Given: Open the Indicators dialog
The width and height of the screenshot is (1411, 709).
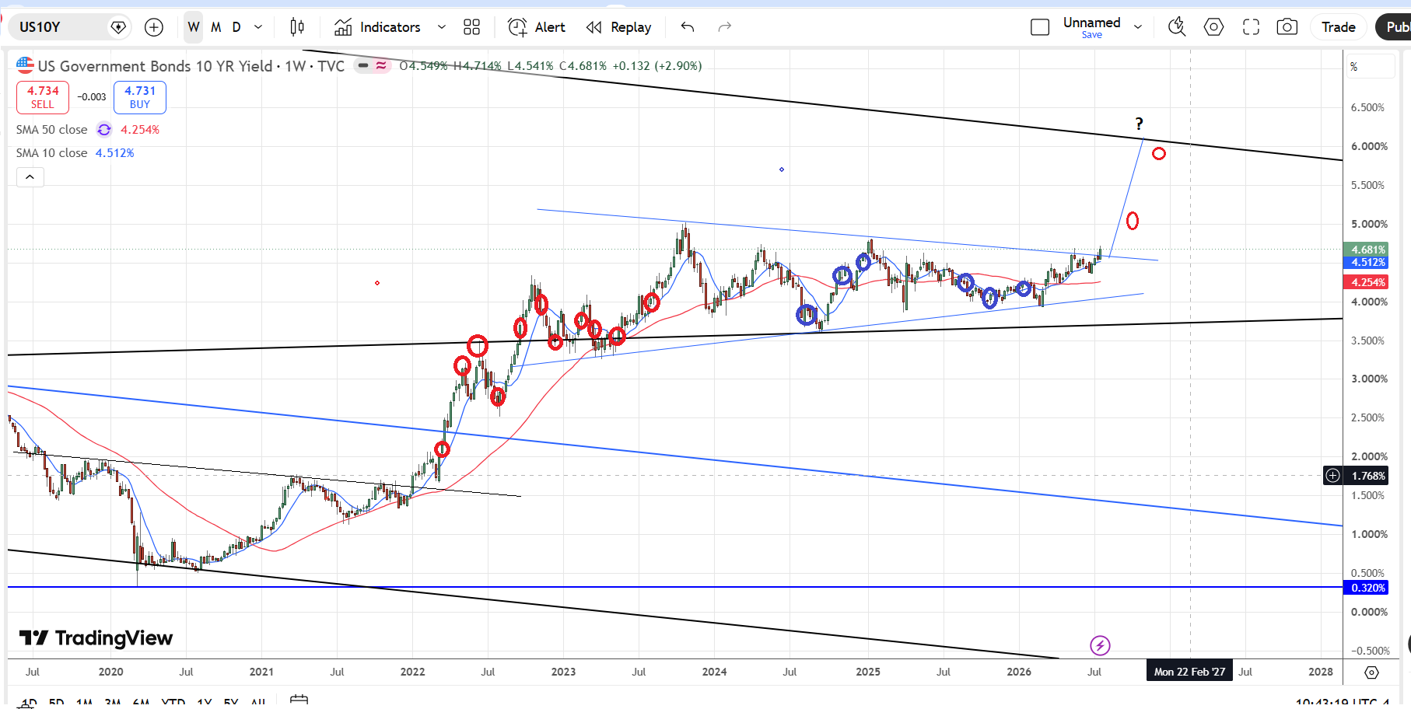Looking at the screenshot, I should 378,27.
